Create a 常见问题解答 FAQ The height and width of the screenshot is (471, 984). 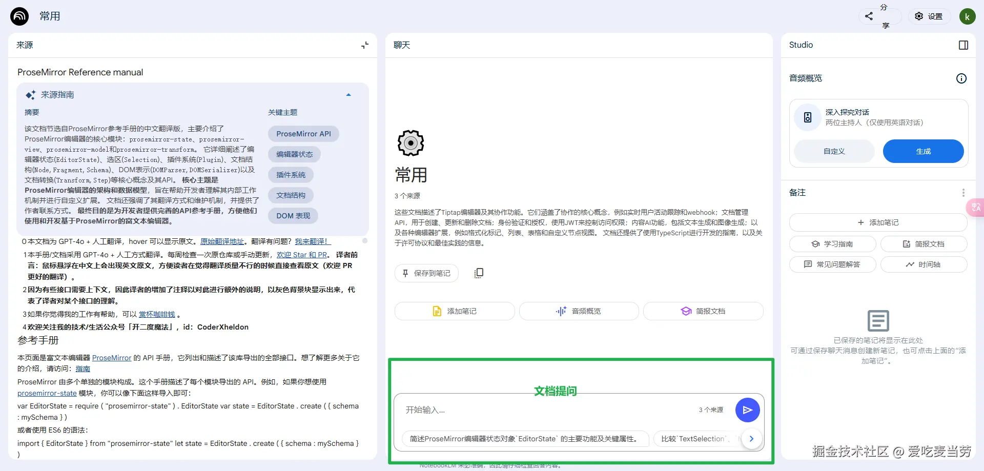coord(833,264)
